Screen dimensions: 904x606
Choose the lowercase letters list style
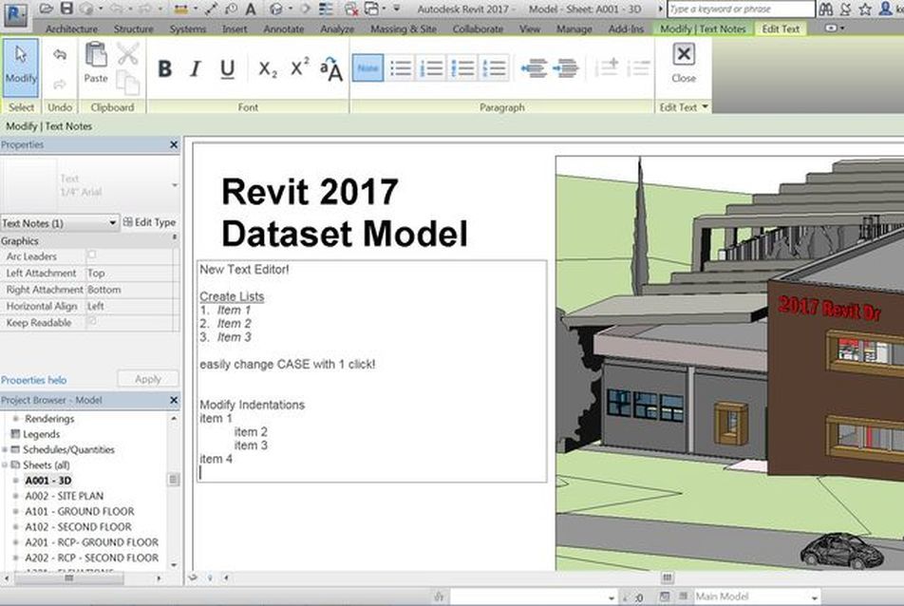462,68
